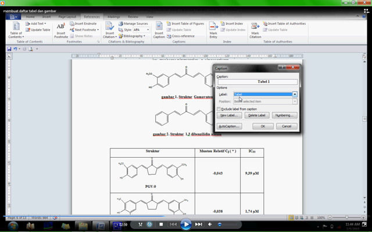Click the Print Preview quick access icon

tap(31, 49)
